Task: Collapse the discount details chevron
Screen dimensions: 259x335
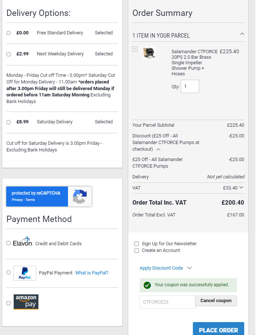Action: 158,149
